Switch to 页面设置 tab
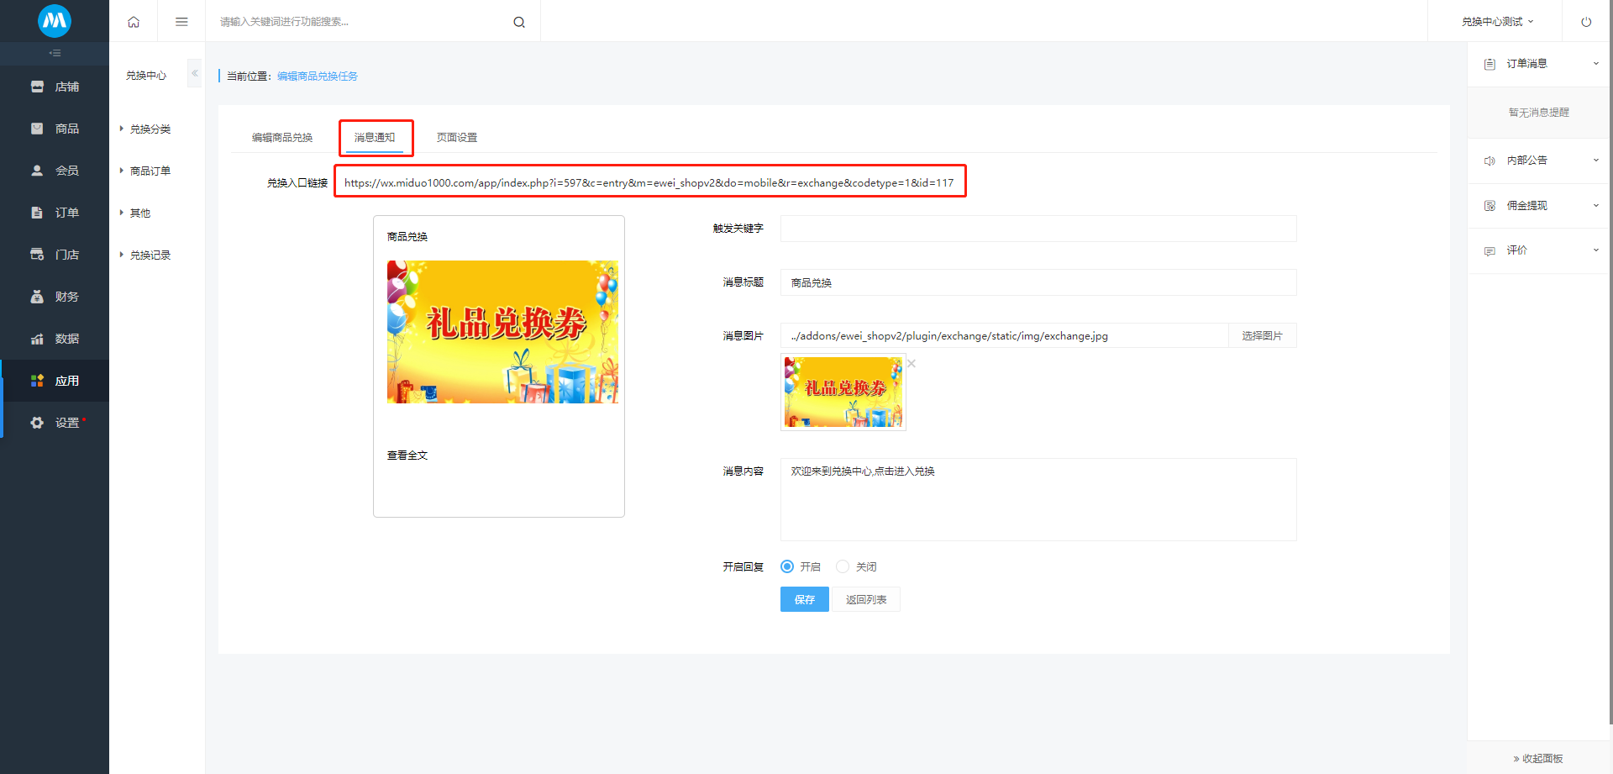This screenshot has height=774, width=1613. pyautogui.click(x=457, y=137)
